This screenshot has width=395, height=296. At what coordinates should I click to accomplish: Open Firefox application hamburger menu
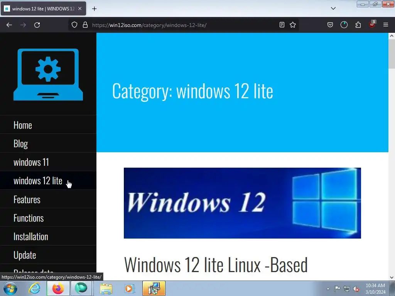(x=386, y=25)
